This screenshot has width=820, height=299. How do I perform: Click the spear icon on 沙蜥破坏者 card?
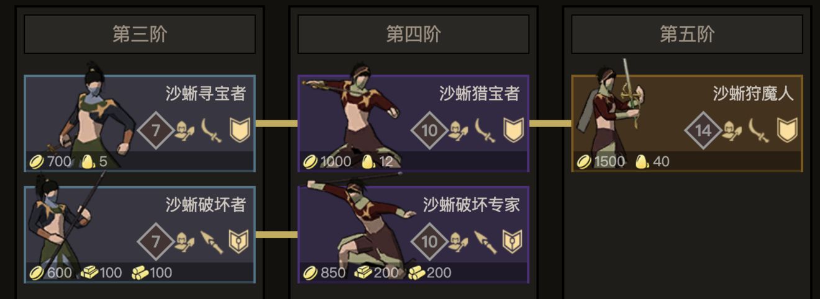[211, 242]
